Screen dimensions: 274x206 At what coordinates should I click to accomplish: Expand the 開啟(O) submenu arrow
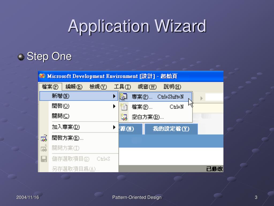tap(114, 106)
